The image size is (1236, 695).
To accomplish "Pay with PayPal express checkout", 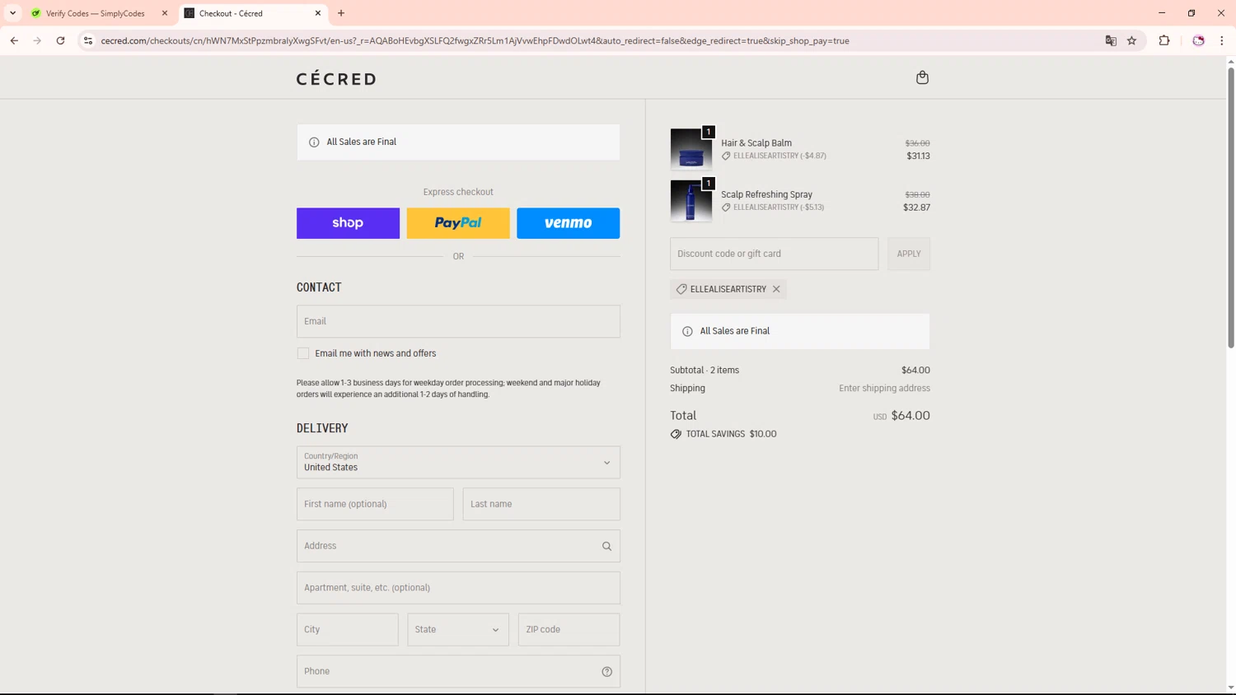I will tap(458, 223).
